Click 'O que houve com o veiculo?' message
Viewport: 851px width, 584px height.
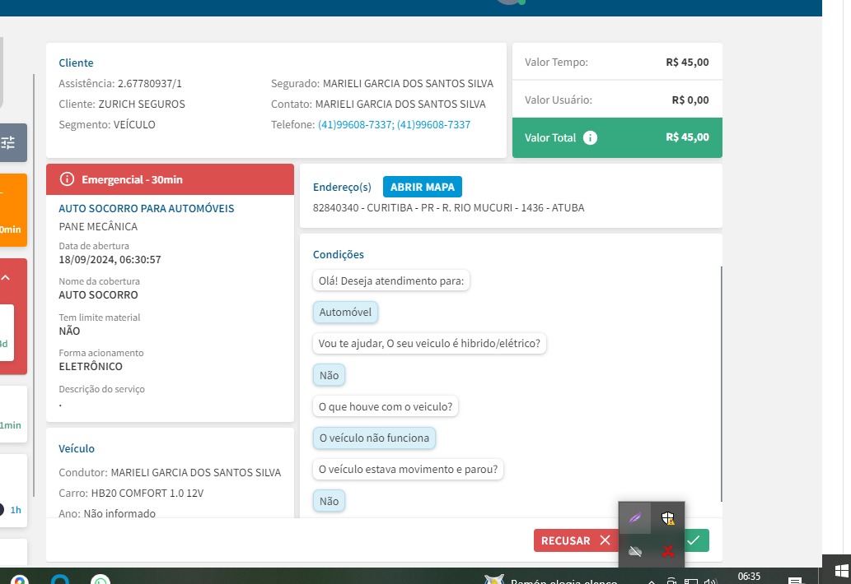pos(386,406)
